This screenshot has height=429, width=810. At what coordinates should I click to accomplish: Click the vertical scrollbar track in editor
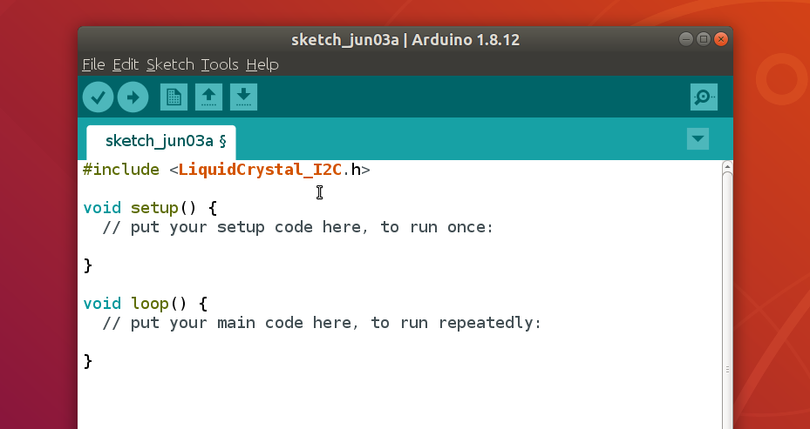[x=727, y=300]
